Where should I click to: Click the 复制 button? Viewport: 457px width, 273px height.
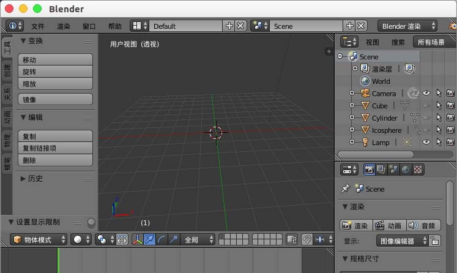point(56,136)
